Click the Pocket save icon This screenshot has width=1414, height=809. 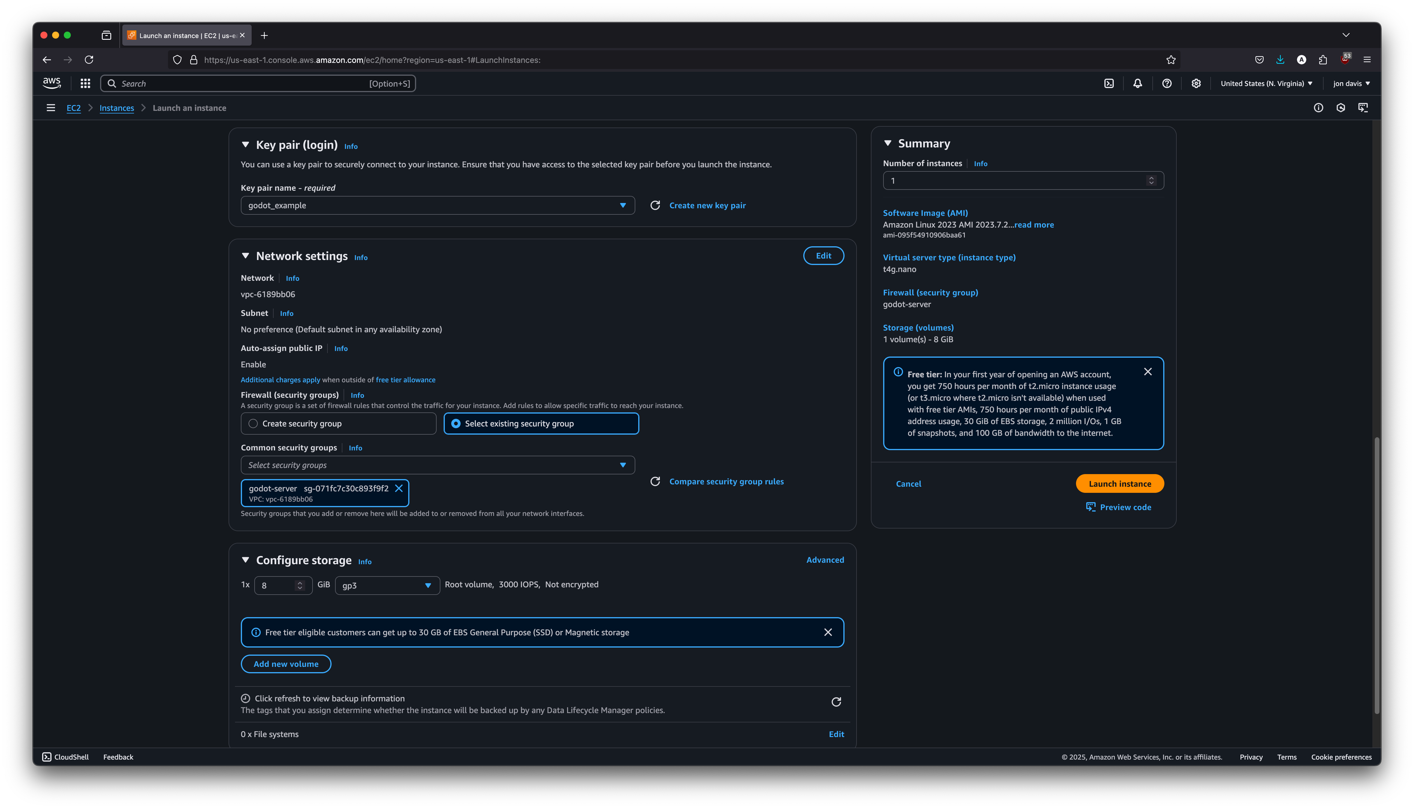(1259, 59)
